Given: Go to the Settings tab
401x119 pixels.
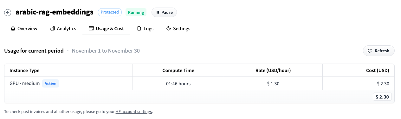Looking at the screenshot, I should [x=178, y=29].
